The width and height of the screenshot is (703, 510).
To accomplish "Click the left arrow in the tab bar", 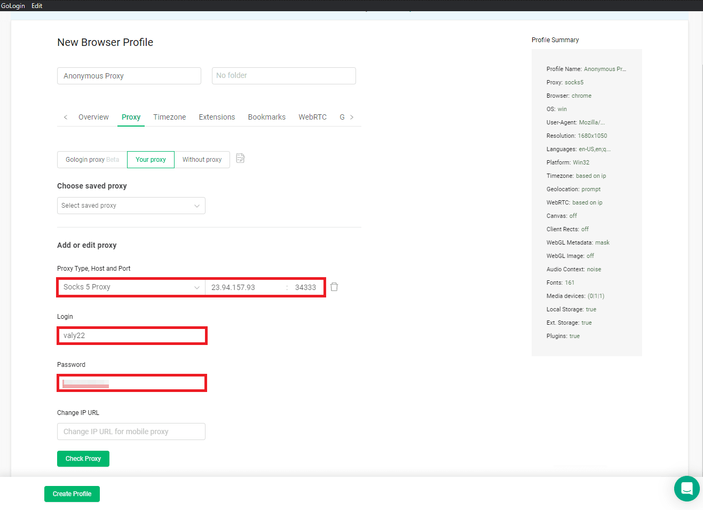I will pos(65,116).
